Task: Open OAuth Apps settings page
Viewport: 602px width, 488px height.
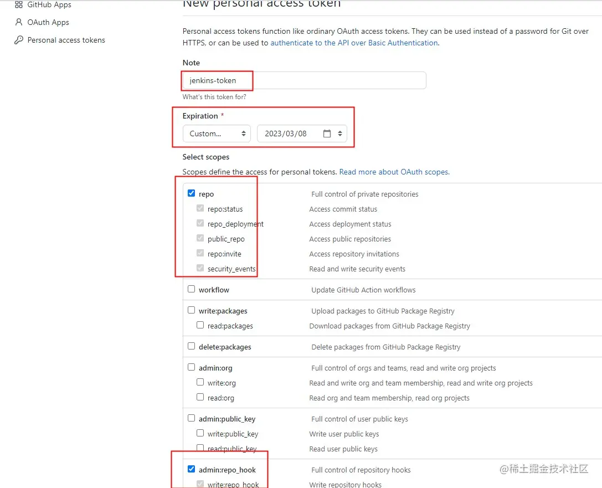Action: point(48,23)
